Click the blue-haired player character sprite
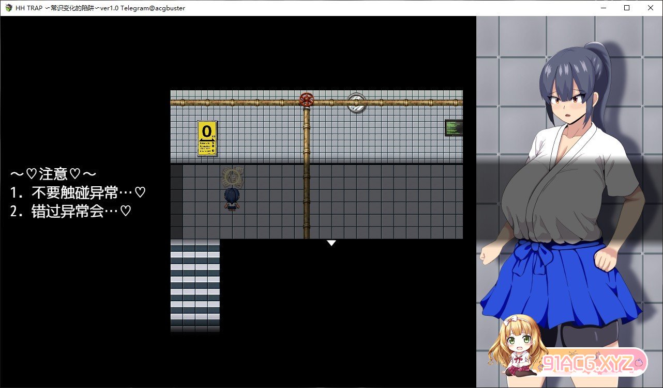Image resolution: width=663 pixels, height=388 pixels. pos(232,199)
